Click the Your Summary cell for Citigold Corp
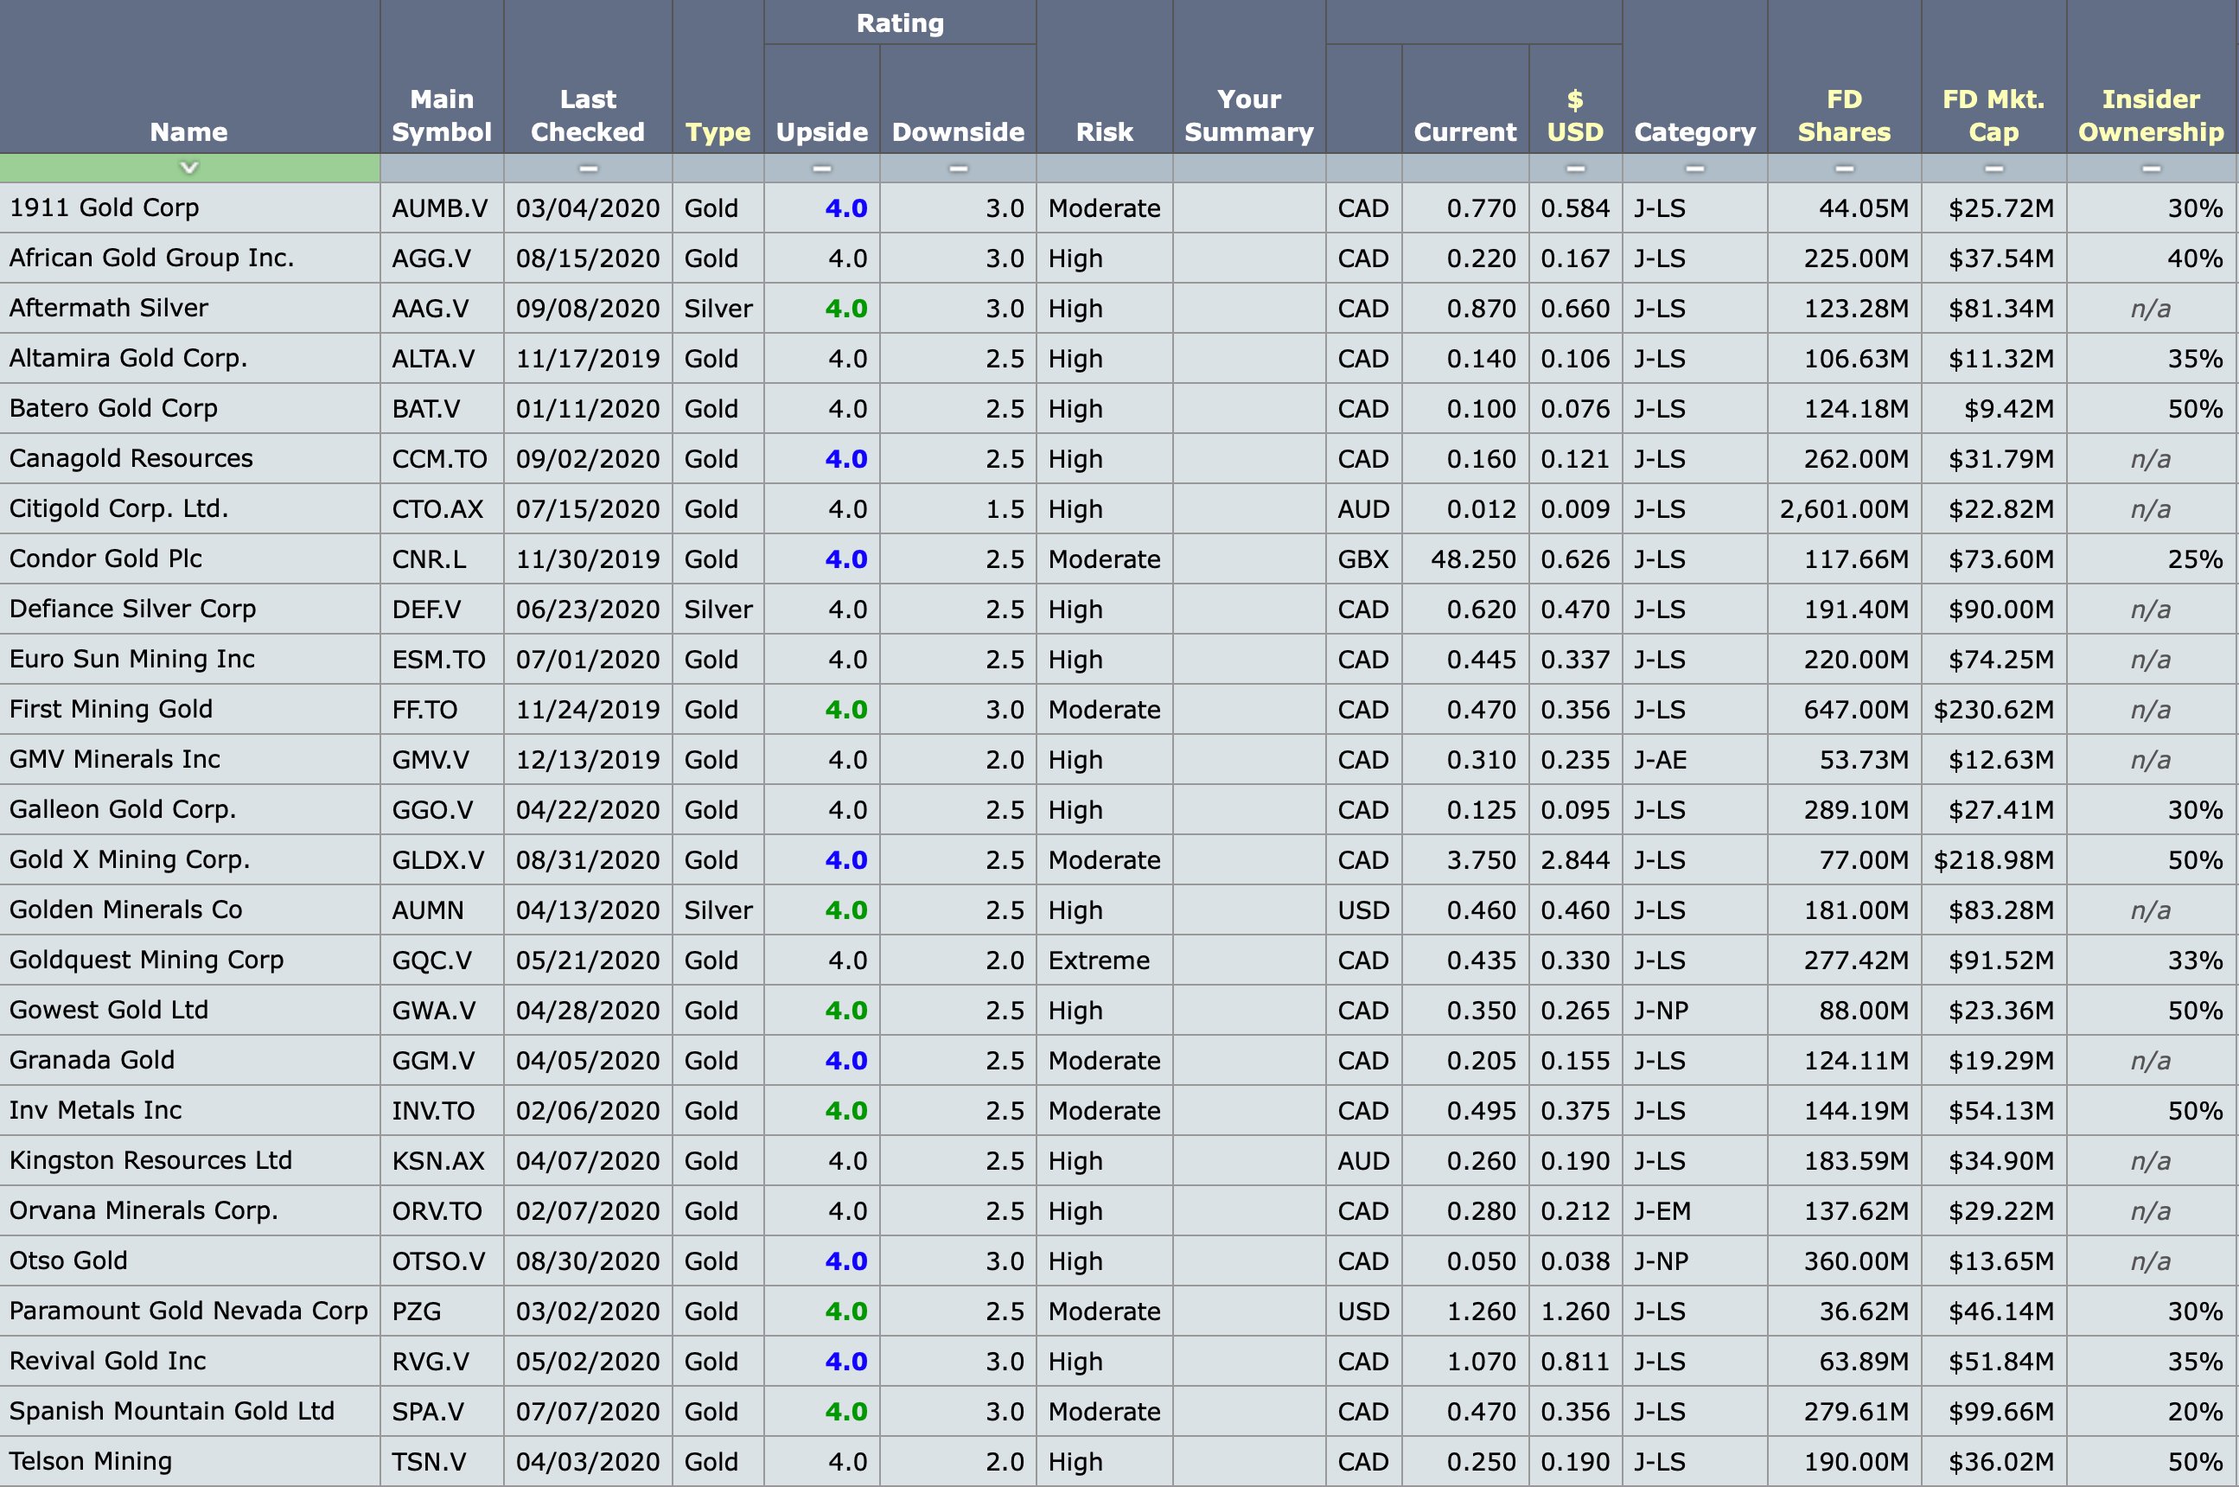The image size is (2239, 1487). tap(1248, 509)
